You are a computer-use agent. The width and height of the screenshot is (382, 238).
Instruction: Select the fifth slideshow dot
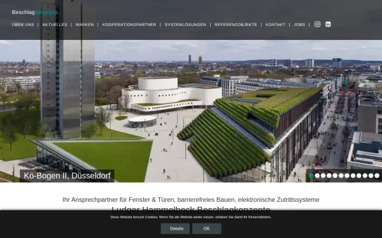pos(335,175)
